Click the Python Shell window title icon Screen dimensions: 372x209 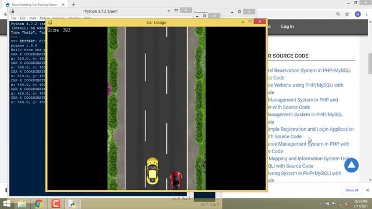tap(12, 11)
